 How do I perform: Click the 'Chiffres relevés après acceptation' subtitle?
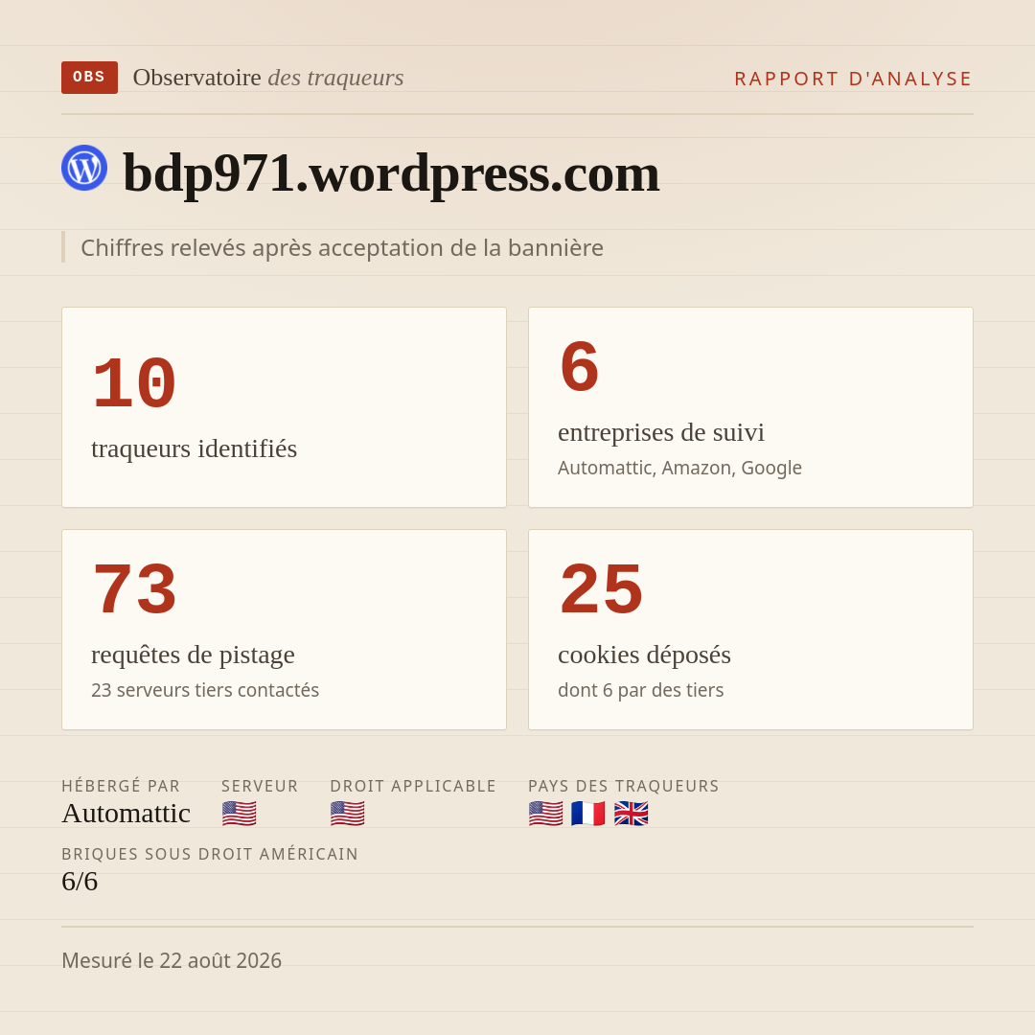pos(342,247)
